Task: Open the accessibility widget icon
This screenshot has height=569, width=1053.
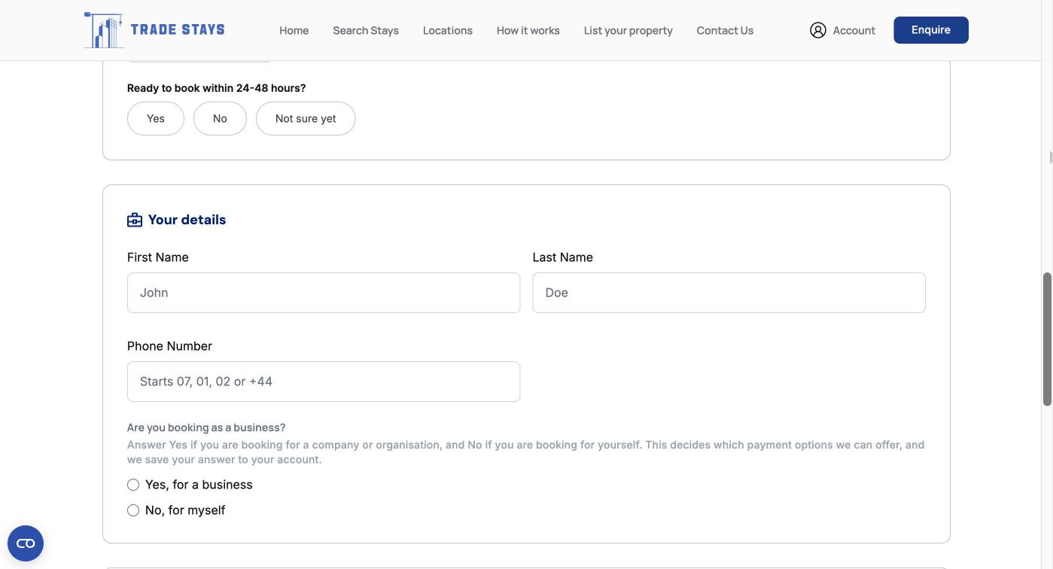Action: click(x=26, y=543)
